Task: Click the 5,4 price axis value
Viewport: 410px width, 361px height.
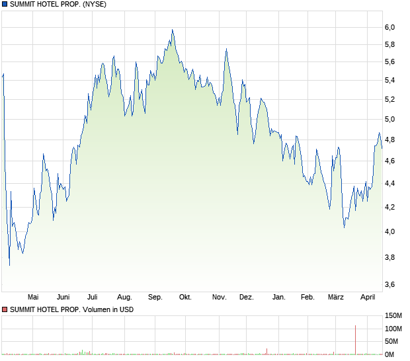Action: pos(389,80)
